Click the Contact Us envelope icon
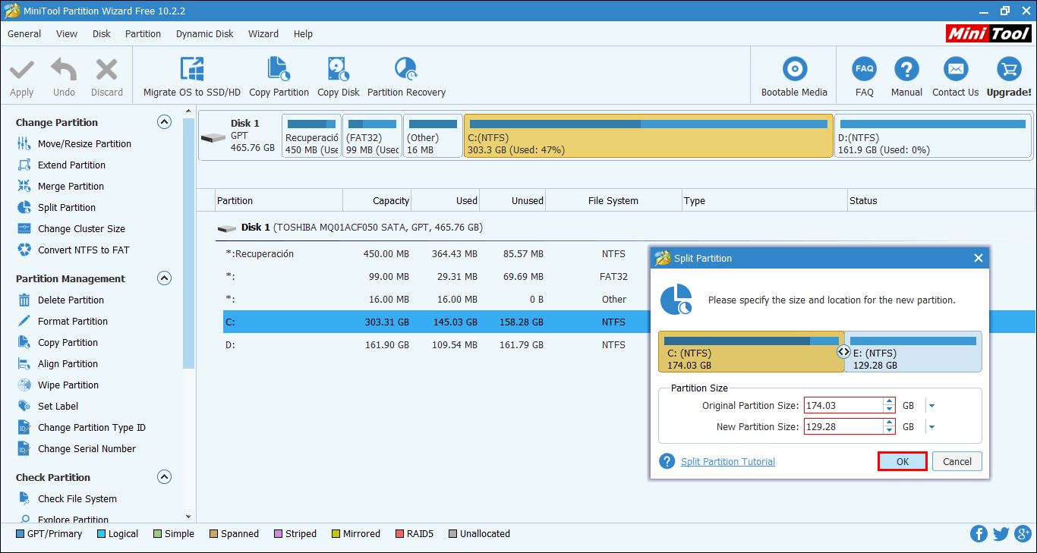 (956, 69)
